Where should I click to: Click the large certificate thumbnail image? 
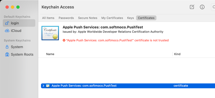click(50, 33)
